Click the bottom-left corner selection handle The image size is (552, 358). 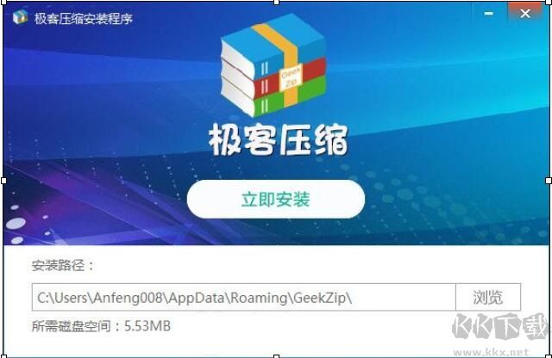pos(3,356)
